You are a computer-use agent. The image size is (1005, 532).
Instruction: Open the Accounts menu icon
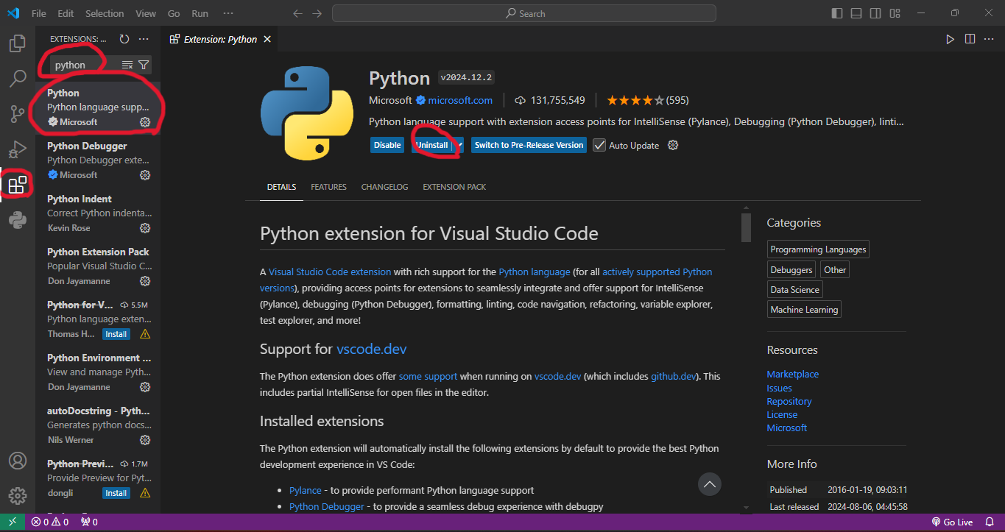click(x=18, y=461)
